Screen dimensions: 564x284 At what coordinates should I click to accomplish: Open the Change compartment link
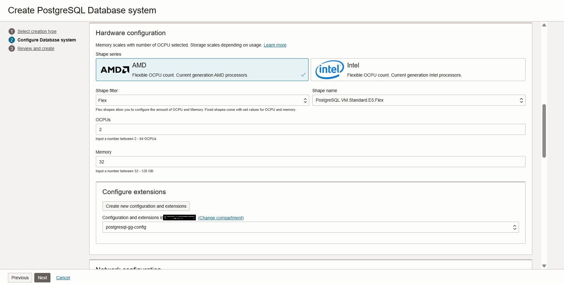[x=221, y=218]
